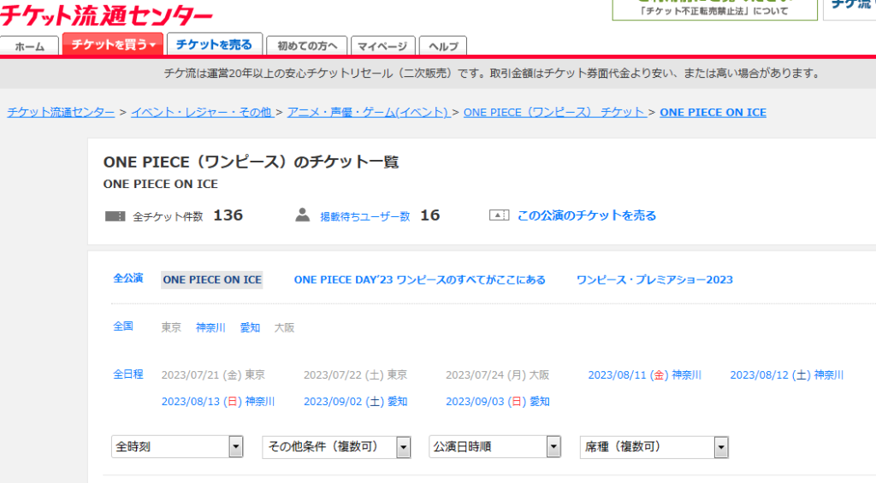This screenshot has height=483, width=876.
Task: Select the 全日程 date filter
Action: pyautogui.click(x=128, y=374)
